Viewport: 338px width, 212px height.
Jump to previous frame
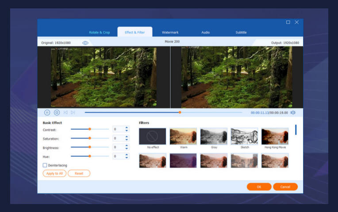click(65, 113)
